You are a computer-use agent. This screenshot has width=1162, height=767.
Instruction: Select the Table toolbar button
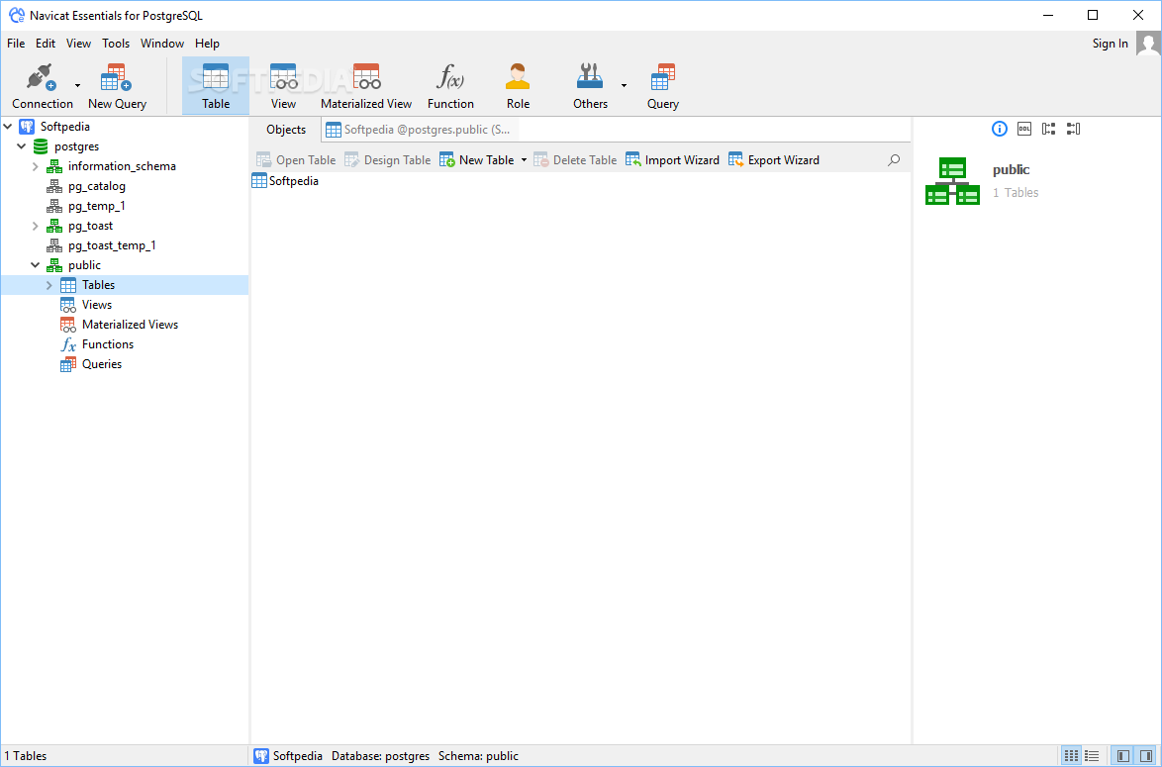pyautogui.click(x=216, y=87)
